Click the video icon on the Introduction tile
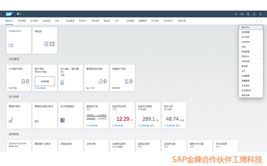Viewport: 267px width, 166px height. pos(11,45)
